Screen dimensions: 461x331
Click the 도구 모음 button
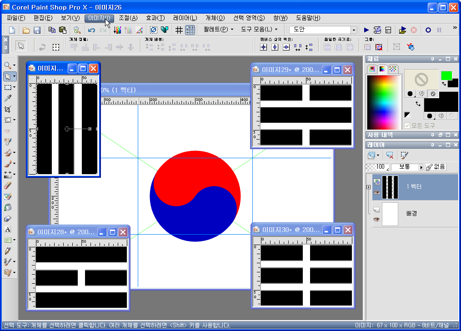click(x=256, y=29)
